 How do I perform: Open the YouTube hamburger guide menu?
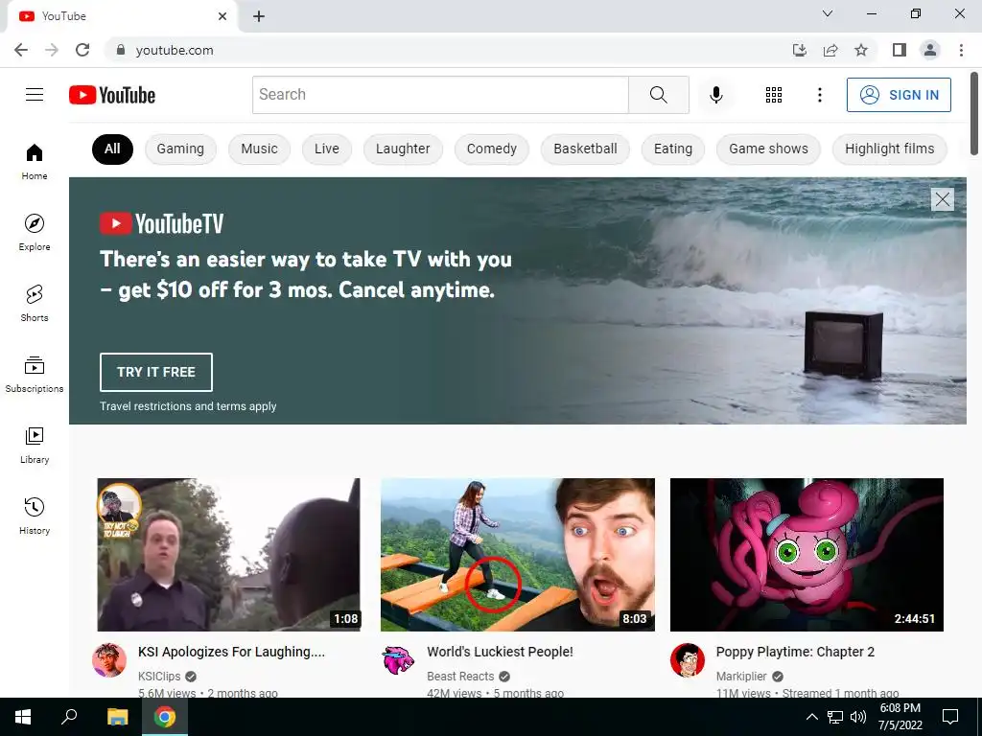(35, 95)
